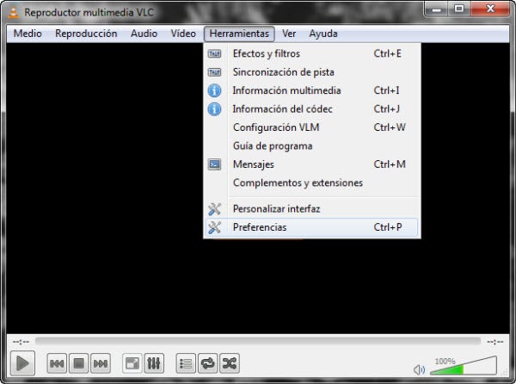This screenshot has width=516, height=384.
Task: Choose Efectos y filtros menu entry
Action: pos(267,53)
